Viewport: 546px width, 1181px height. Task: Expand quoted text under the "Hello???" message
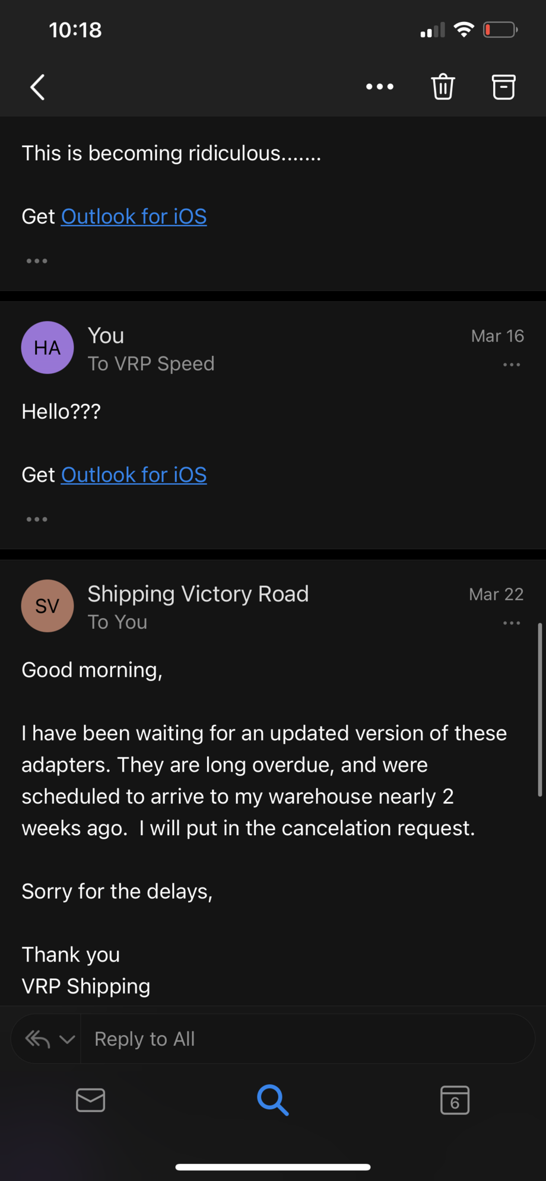(37, 519)
